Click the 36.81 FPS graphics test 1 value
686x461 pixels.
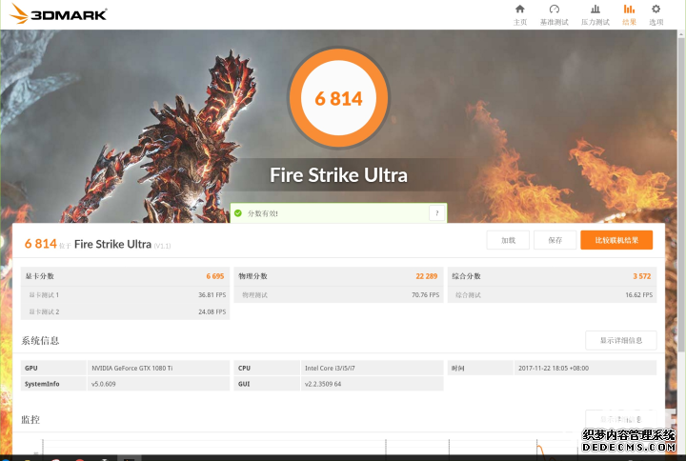click(x=212, y=295)
